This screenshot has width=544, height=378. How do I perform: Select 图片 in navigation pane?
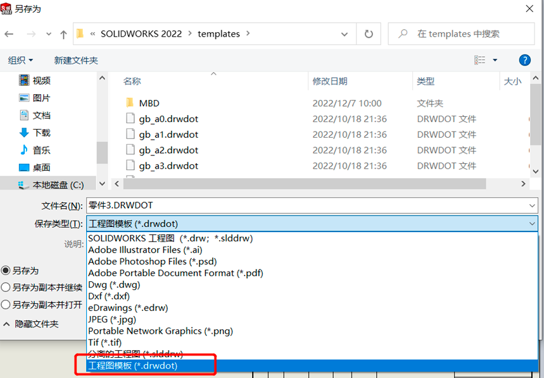click(35, 98)
